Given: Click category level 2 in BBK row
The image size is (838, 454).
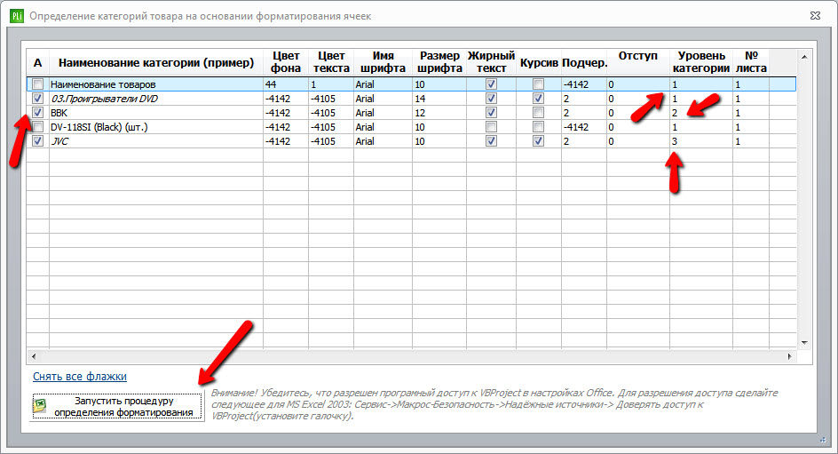Looking at the screenshot, I should click(701, 113).
